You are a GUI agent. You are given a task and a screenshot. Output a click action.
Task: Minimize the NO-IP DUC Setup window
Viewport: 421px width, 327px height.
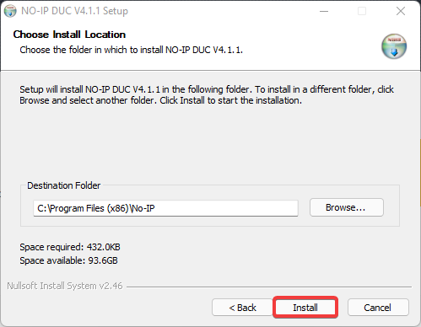point(324,11)
